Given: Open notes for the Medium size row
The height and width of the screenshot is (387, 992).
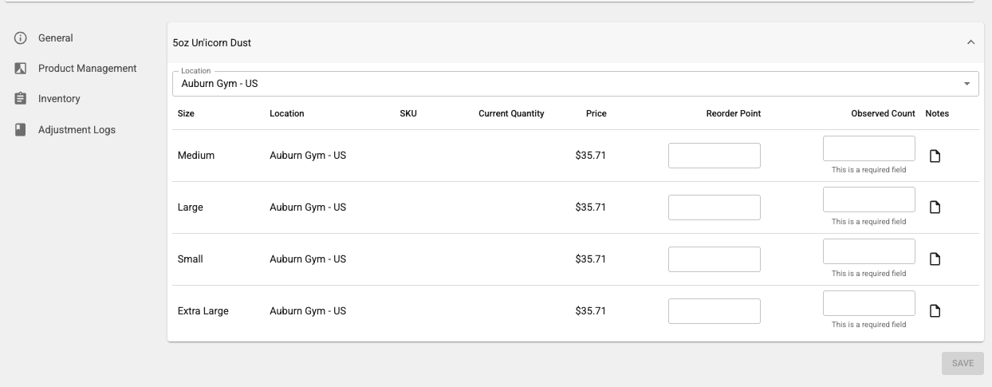Looking at the screenshot, I should (x=935, y=156).
